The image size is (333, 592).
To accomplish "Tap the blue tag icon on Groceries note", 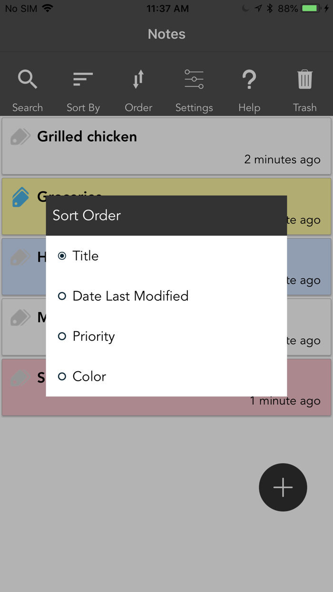I will (20, 197).
